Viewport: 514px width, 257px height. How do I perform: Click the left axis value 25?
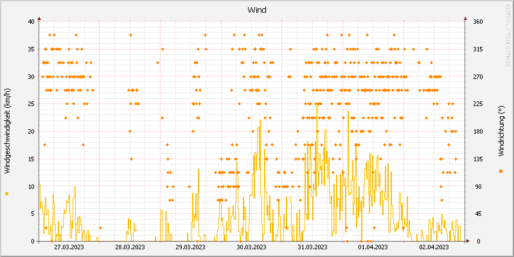click(x=31, y=104)
